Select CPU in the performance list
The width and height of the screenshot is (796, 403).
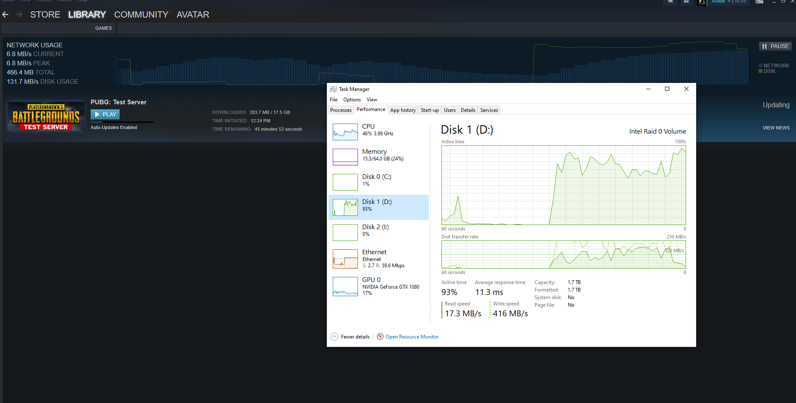coord(378,132)
